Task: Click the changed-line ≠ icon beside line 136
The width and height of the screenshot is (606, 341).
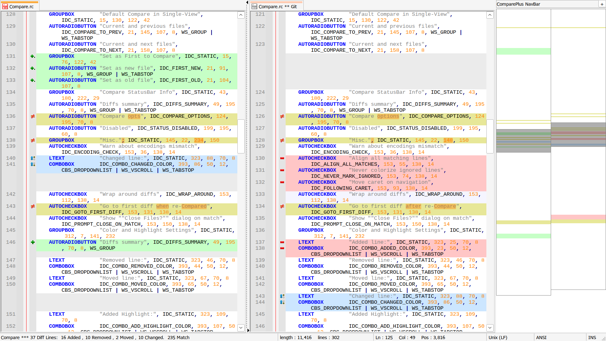Action: pos(33,117)
